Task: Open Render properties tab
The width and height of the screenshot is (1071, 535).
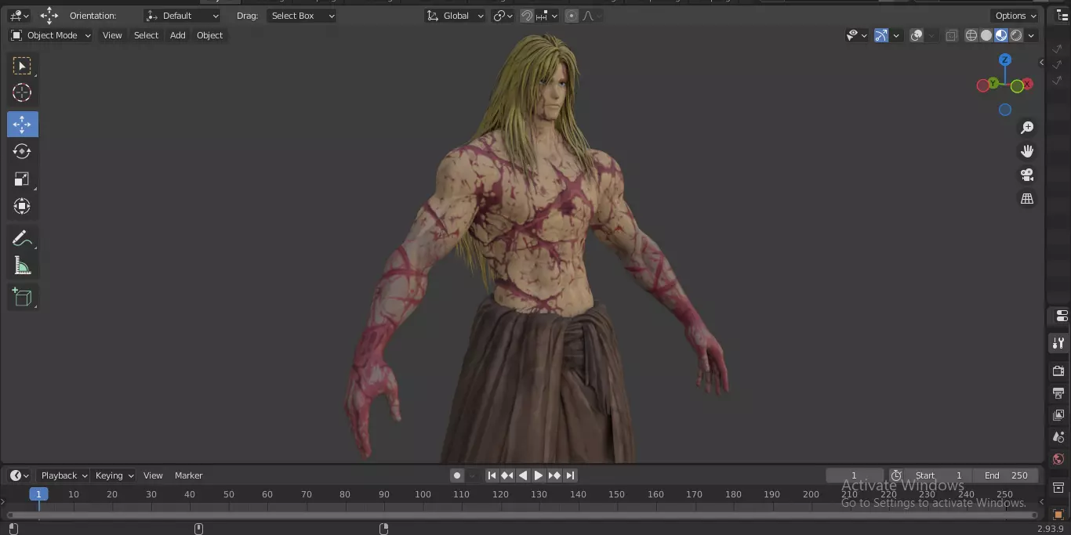Action: click(x=1058, y=371)
